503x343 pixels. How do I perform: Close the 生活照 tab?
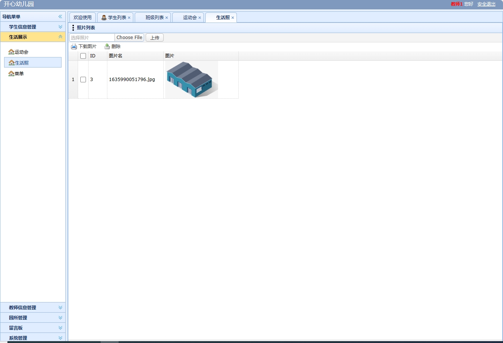click(x=233, y=18)
